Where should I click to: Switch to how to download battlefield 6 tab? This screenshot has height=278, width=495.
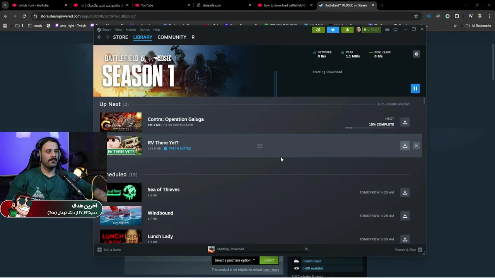[285, 5]
